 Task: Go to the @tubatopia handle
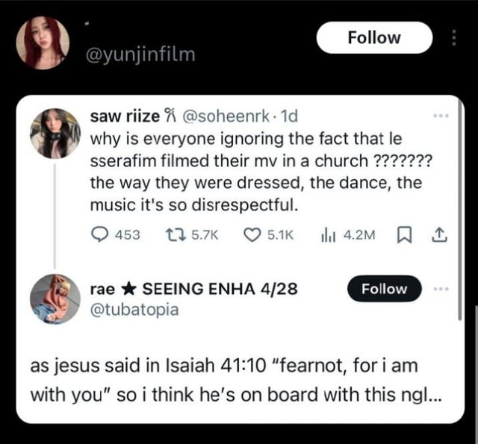(x=134, y=307)
